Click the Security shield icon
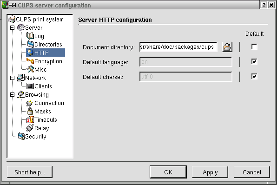Image resolution: width=277 pixels, height=185 pixels. coord(21,136)
